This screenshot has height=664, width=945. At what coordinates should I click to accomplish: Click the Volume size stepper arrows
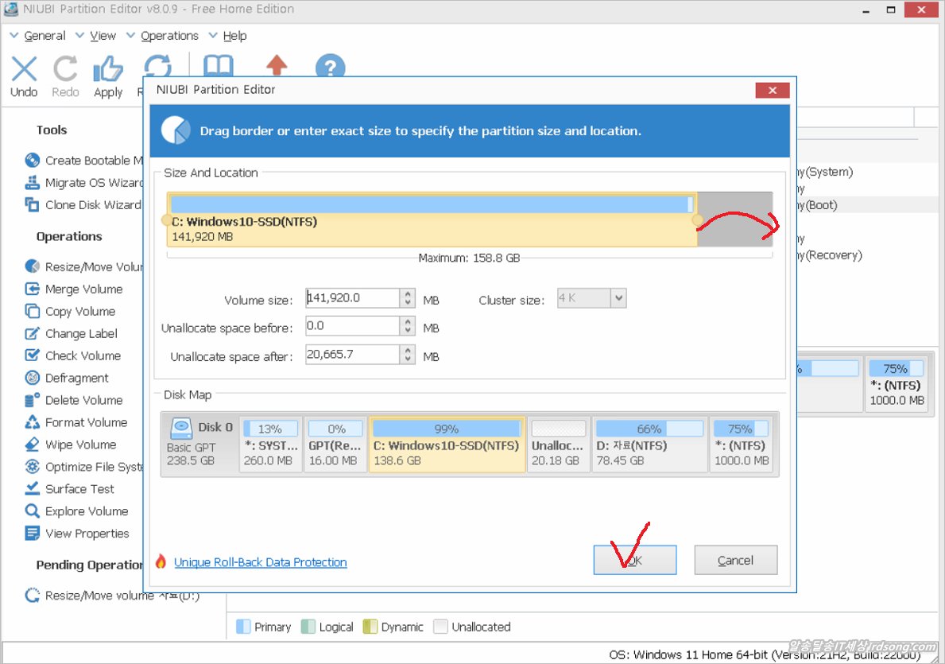408,299
